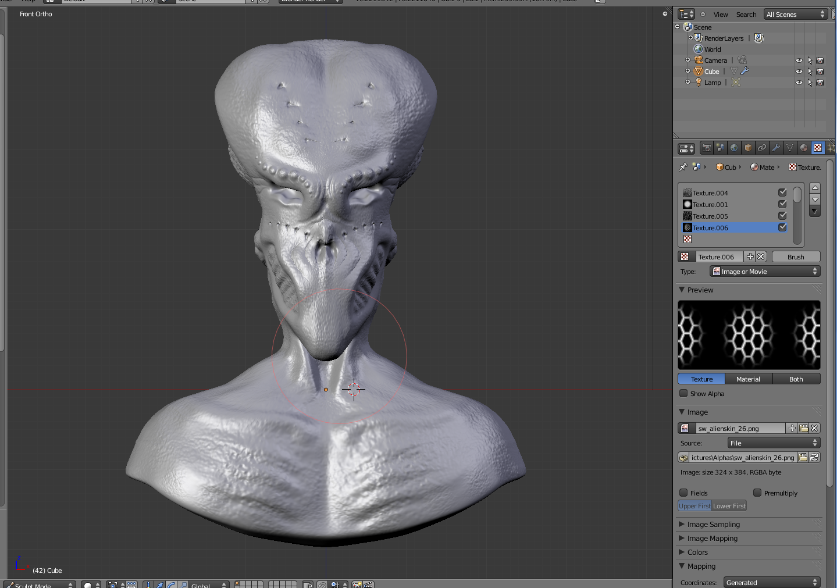Click the texture preview thumbnail
Screen dimensions: 837x588
[749, 335]
